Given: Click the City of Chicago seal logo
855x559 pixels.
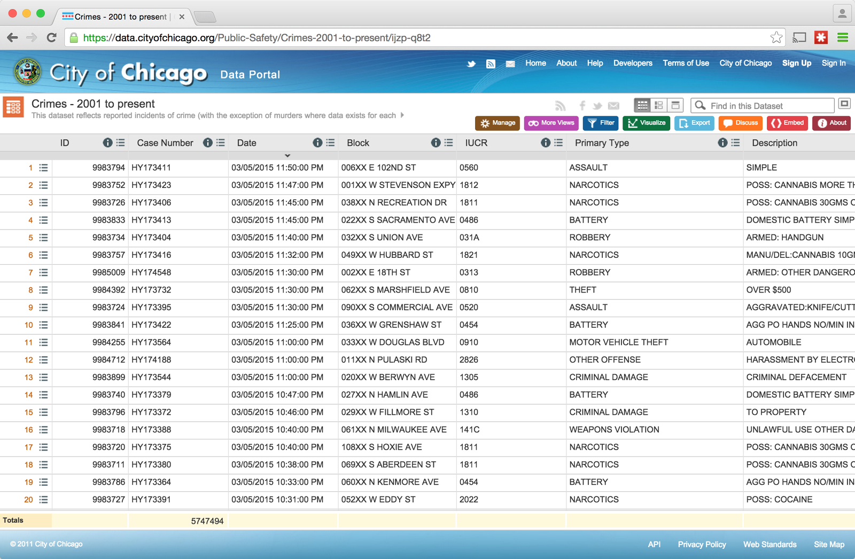Looking at the screenshot, I should point(28,72).
